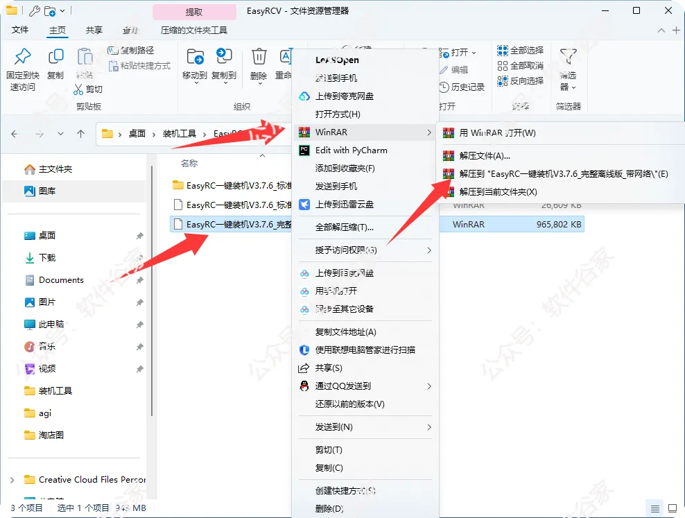The width and height of the screenshot is (685, 518).
Task: Click the Copy to ribbon icon
Action: 224,57
